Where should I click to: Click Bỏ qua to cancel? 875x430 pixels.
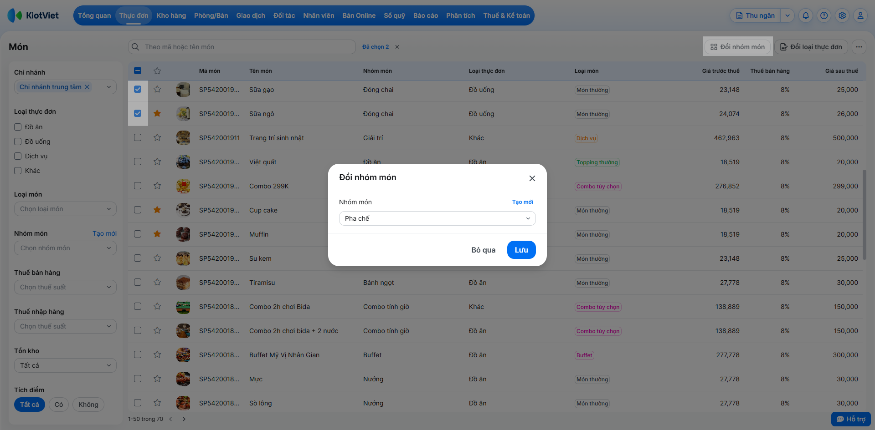(484, 250)
